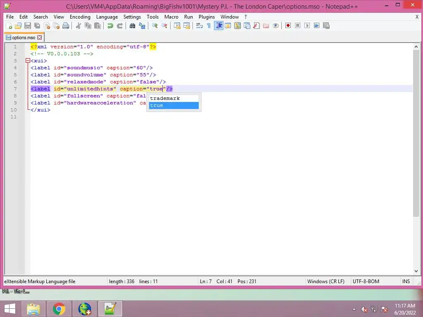Click the Close All documents toolbar icon
Viewport: 423px width, 317px height.
click(56, 26)
